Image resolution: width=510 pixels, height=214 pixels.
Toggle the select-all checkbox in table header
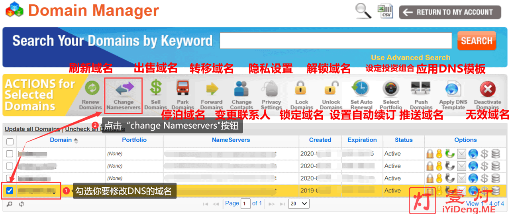click(10, 141)
